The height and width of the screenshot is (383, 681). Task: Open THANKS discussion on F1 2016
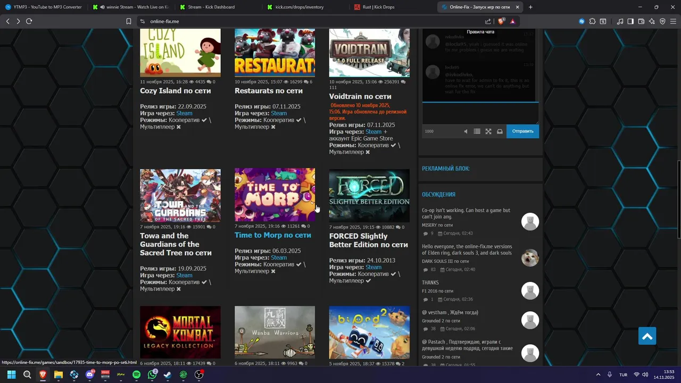click(430, 283)
